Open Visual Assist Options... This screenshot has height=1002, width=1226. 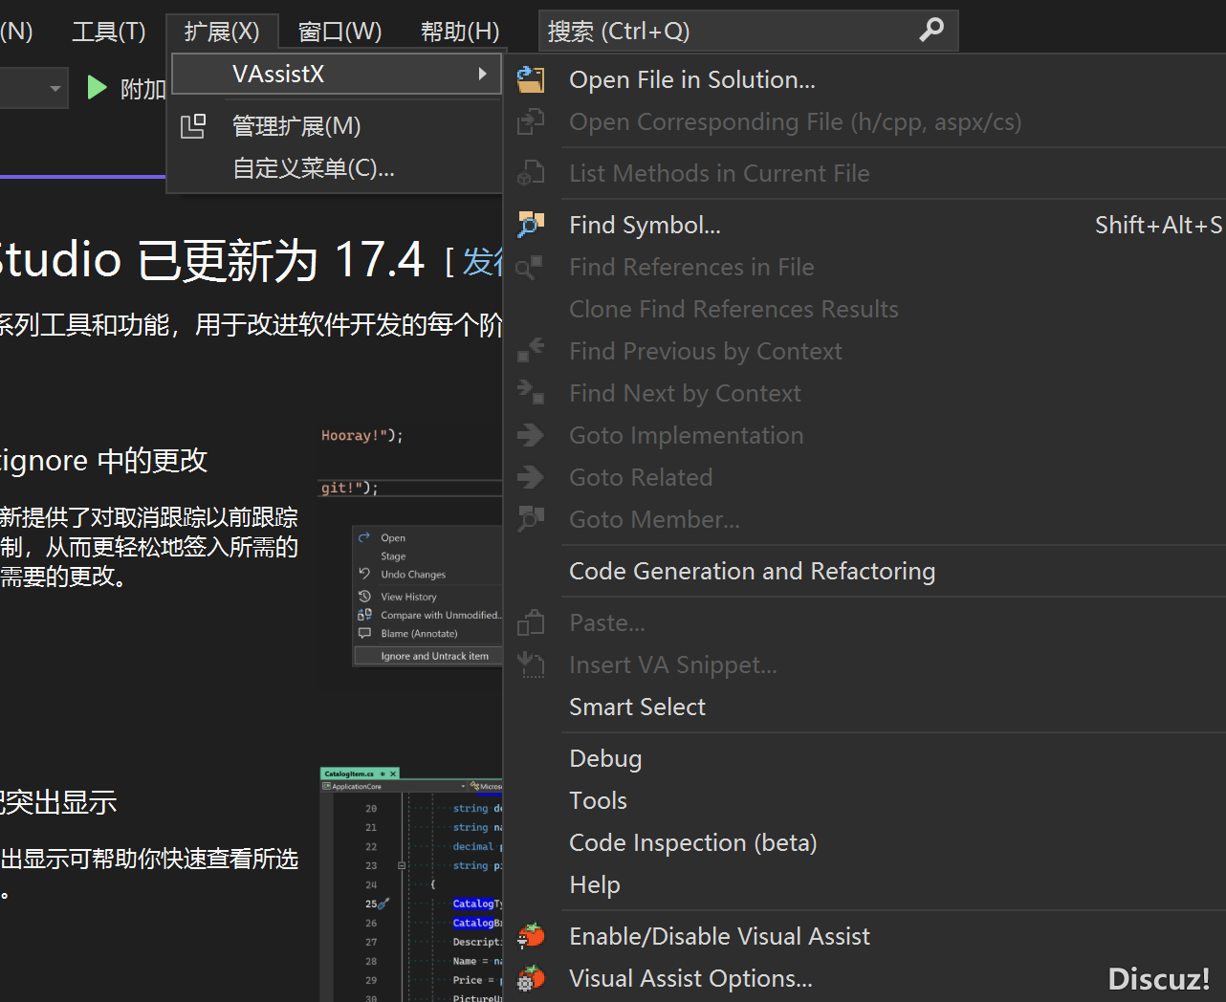click(866, 978)
